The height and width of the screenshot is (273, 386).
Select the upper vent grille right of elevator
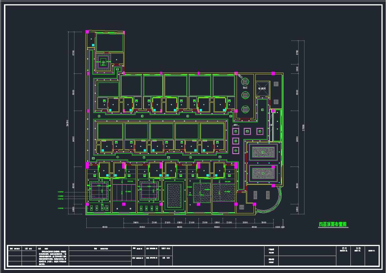[276, 84]
